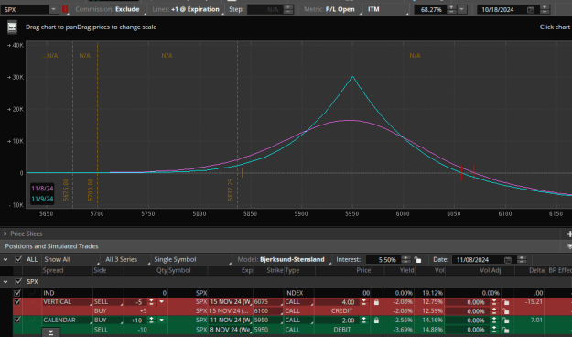The image size is (572, 337).
Task: Adjust the 2.00 price stepper
Action: pos(363,321)
